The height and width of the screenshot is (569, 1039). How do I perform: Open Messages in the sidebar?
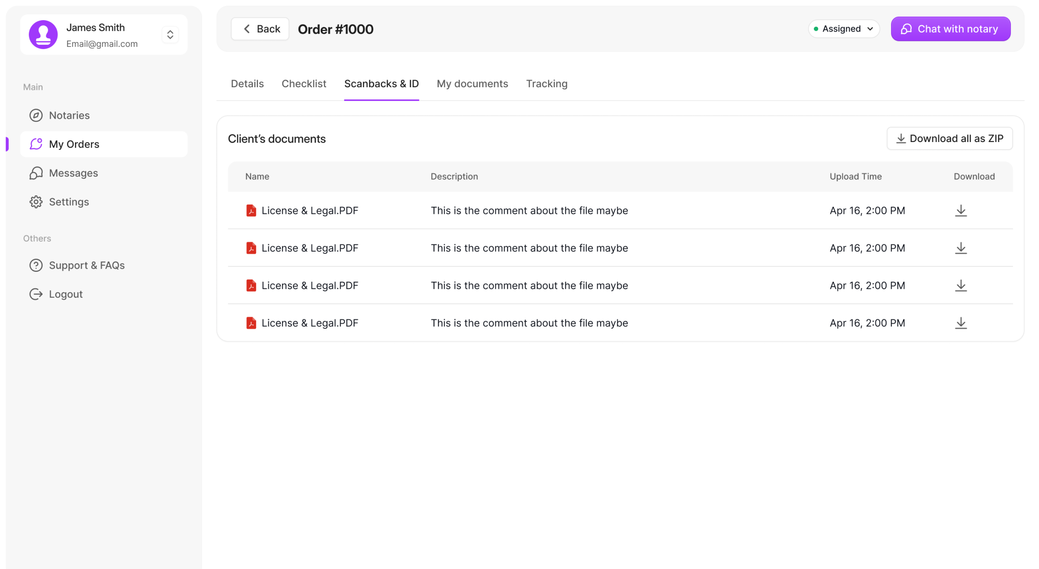click(x=73, y=173)
